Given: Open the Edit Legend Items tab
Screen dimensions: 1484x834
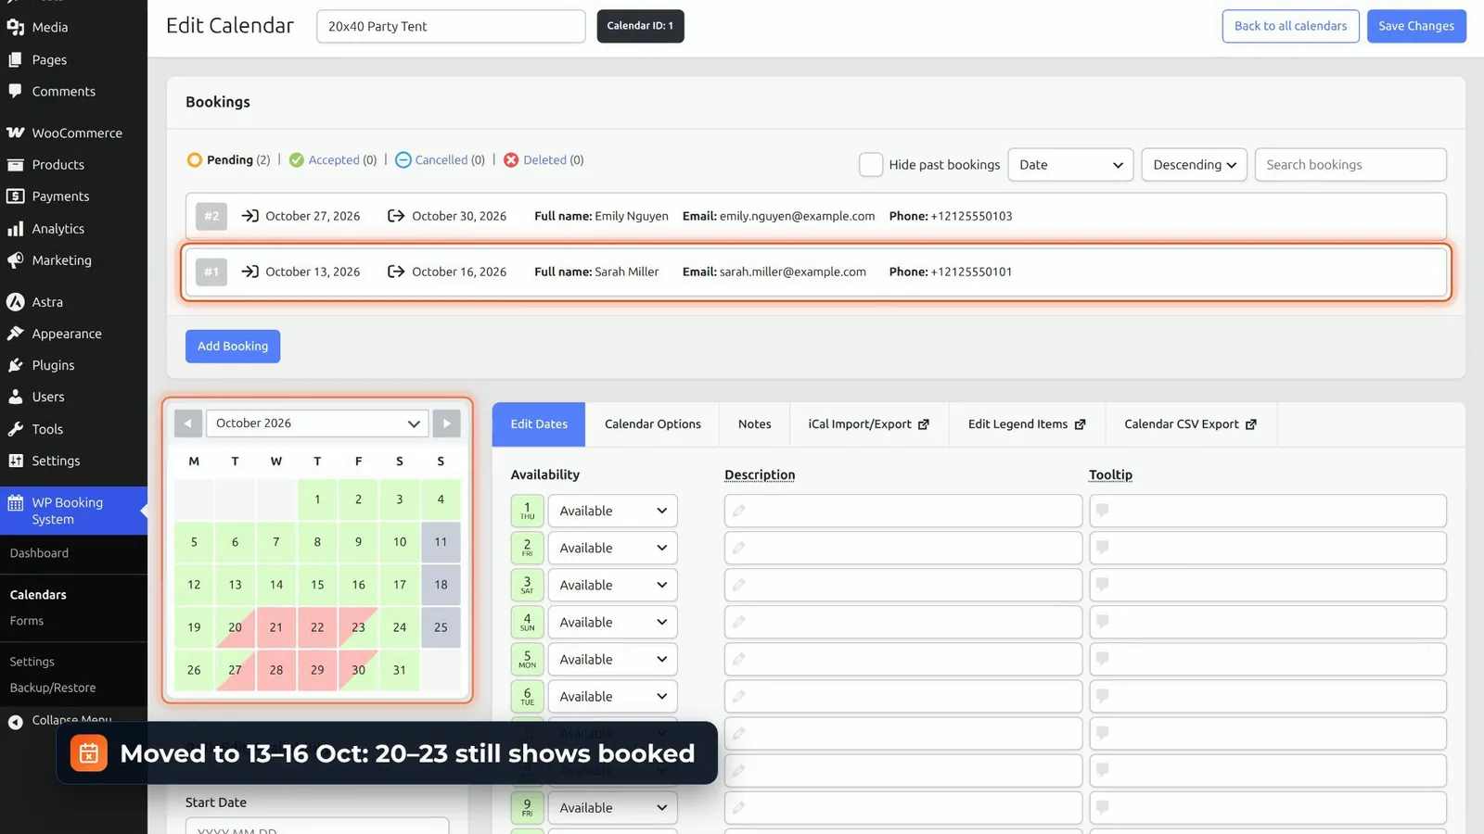Looking at the screenshot, I should click(1027, 424).
